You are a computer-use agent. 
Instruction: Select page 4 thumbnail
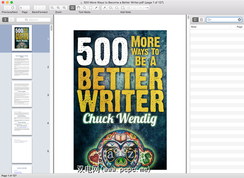tap(22, 122)
